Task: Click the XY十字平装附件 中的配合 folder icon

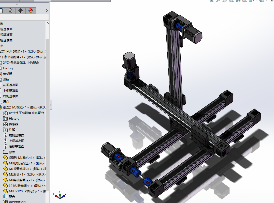Action: coord(5,113)
